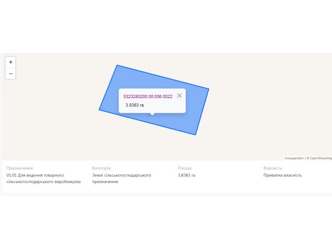The height and width of the screenshot is (249, 332).
Task: Select the Площа value 3.8383 га
Action: (x=187, y=175)
